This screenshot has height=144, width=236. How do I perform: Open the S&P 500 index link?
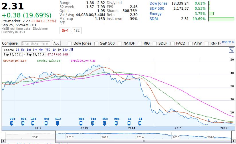tap(157, 8)
